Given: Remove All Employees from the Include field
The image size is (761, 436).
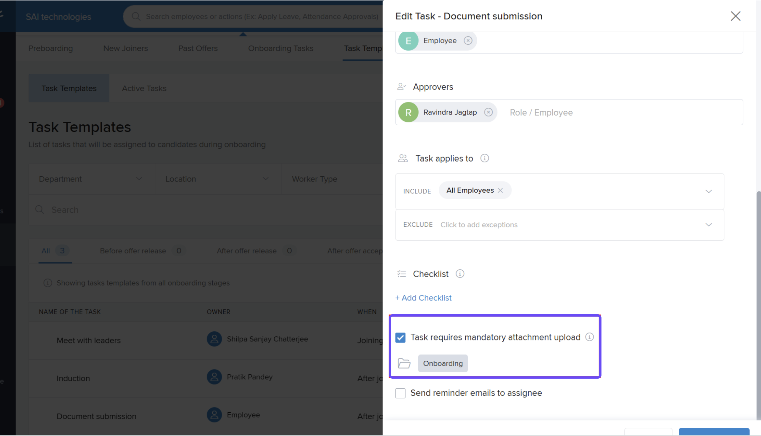Looking at the screenshot, I should 501,190.
